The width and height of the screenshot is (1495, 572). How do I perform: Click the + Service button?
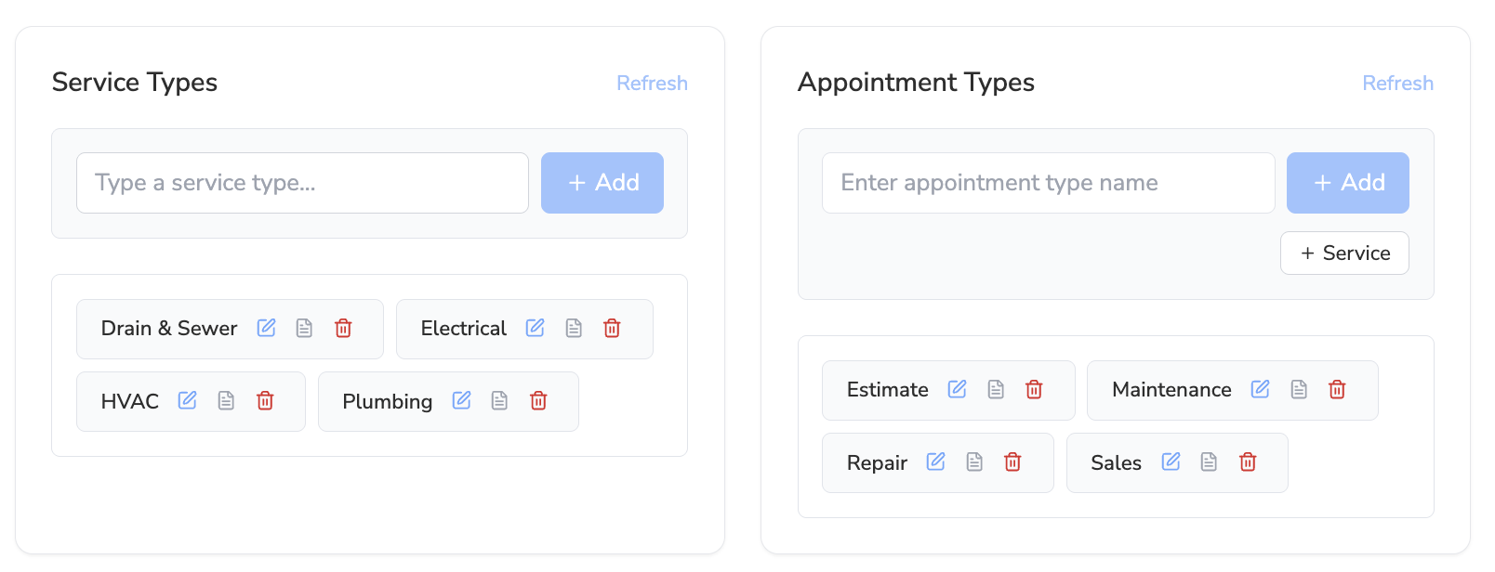[x=1344, y=253]
